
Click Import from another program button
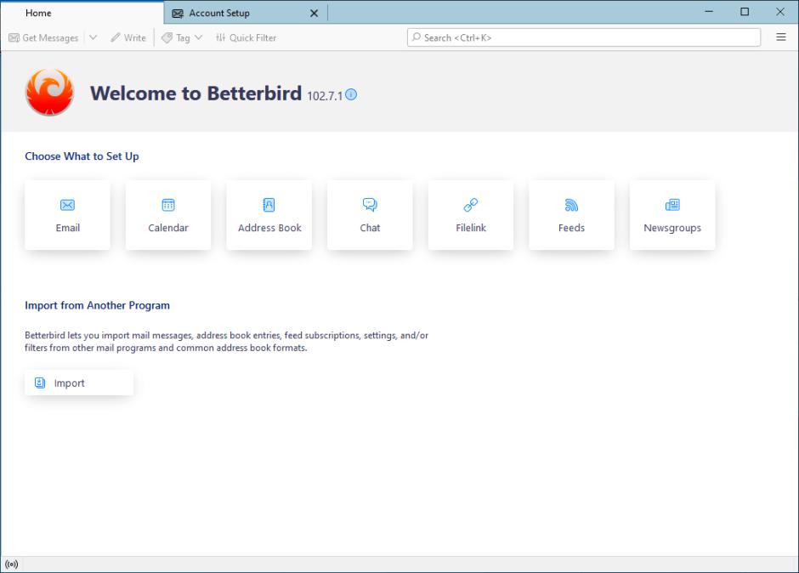tap(79, 383)
